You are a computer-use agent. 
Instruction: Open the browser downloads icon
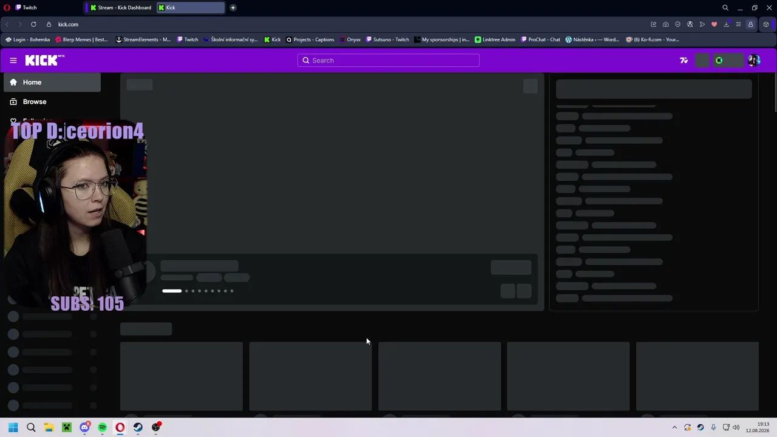click(727, 24)
